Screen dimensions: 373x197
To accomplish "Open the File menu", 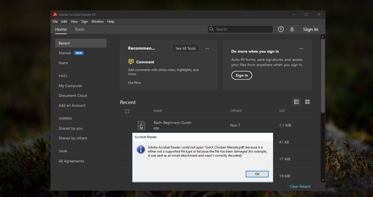I will pos(55,21).
